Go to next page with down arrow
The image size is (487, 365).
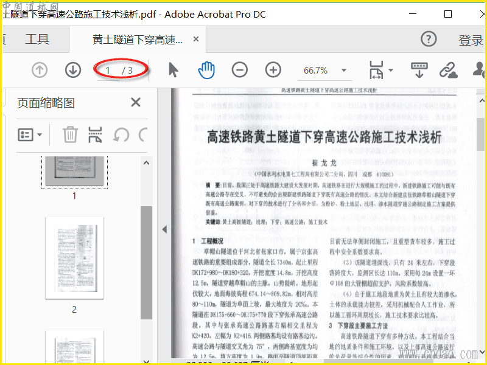[x=73, y=70]
